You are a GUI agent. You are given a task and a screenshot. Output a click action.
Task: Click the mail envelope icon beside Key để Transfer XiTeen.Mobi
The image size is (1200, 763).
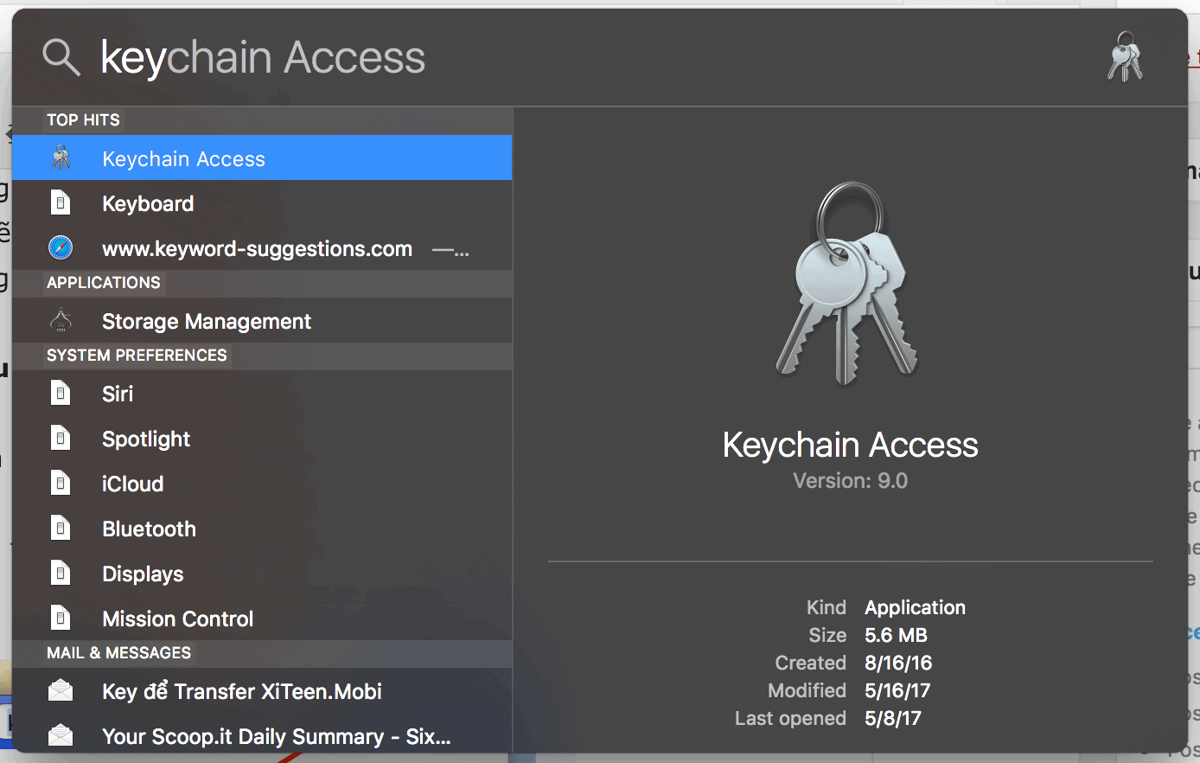pos(61,690)
